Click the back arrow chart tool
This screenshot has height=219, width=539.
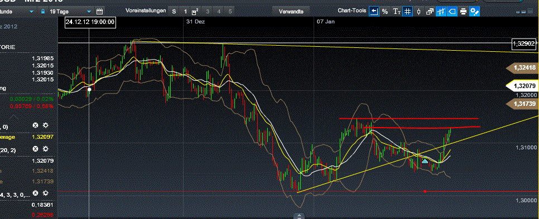374,12
